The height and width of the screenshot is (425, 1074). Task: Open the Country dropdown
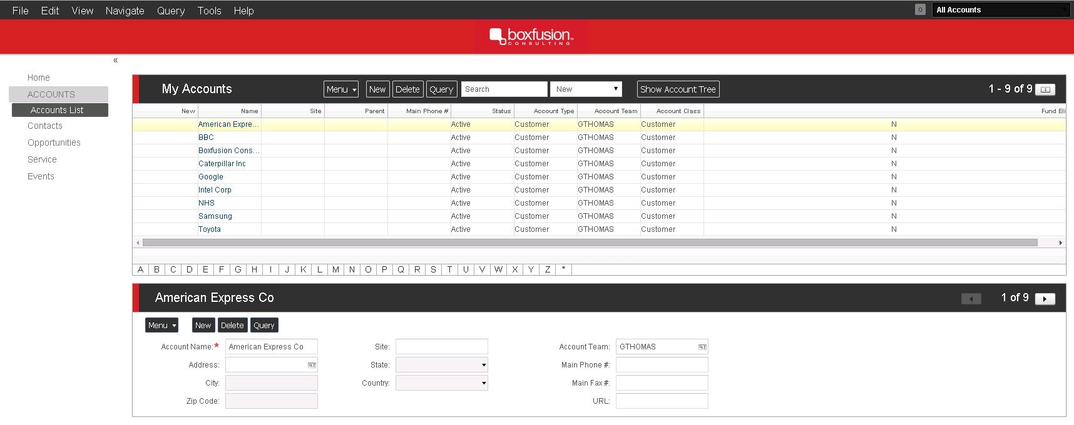tap(442, 383)
